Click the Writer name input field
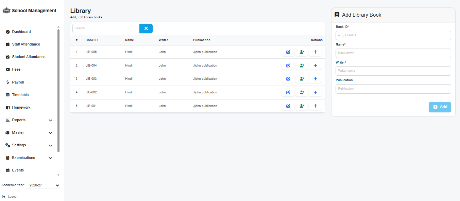Image resolution: width=460 pixels, height=201 pixels. point(393,71)
